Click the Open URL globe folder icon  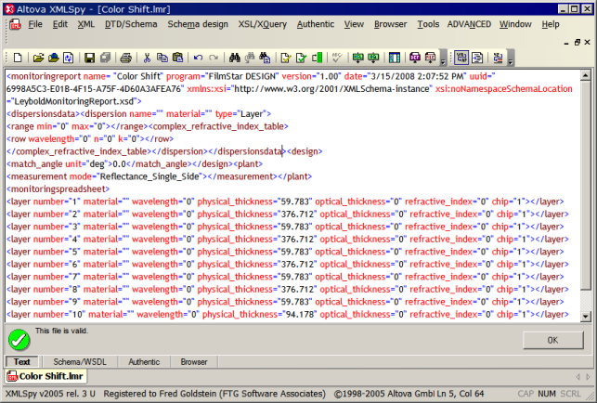click(53, 58)
